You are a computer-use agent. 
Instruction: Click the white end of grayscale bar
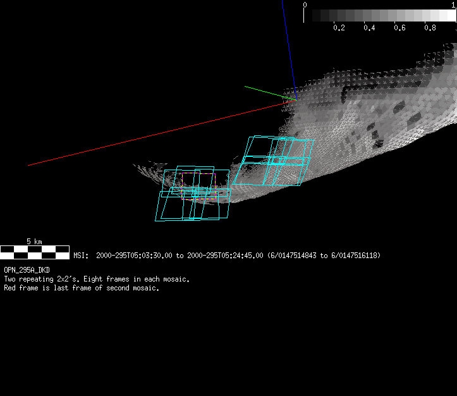pos(449,16)
